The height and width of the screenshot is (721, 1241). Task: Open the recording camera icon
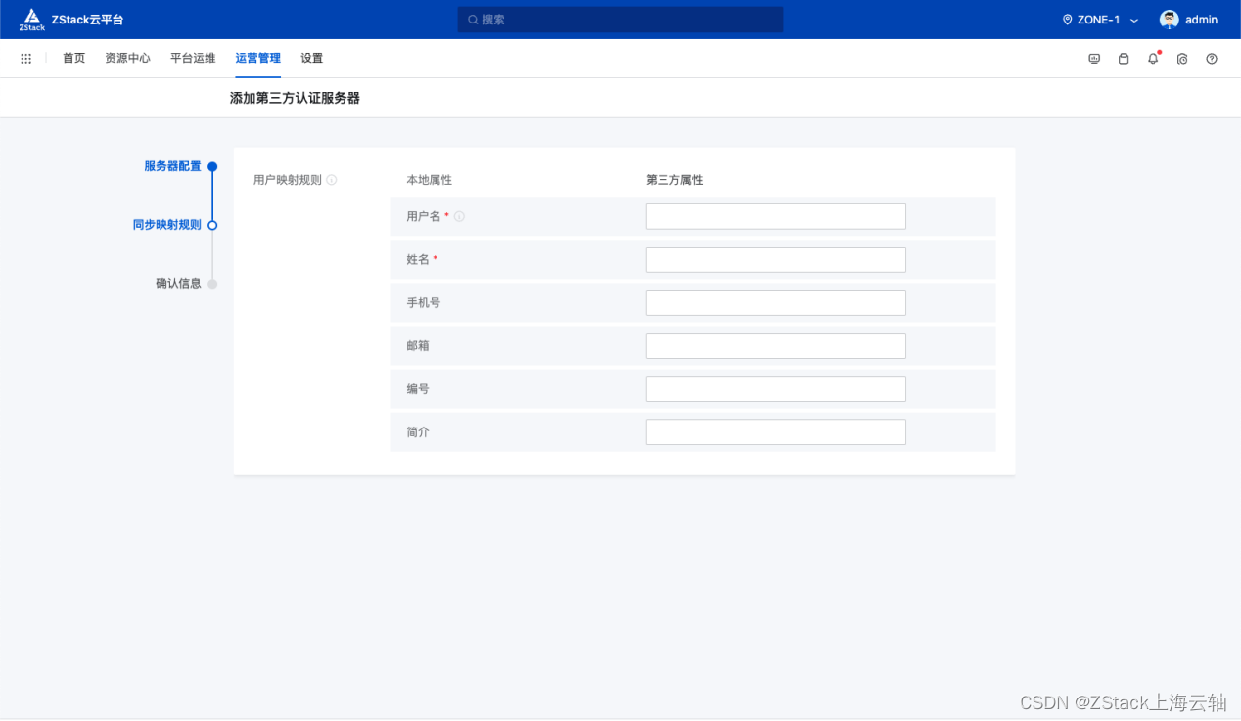coord(1181,59)
